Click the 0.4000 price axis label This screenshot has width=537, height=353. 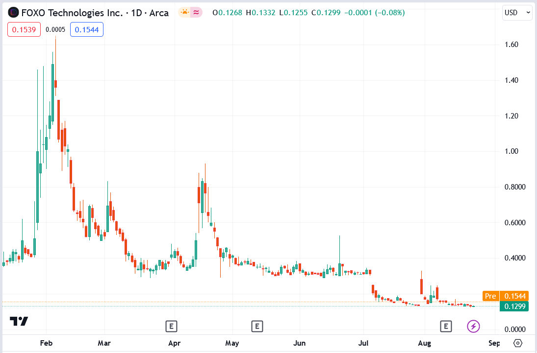tap(515, 258)
